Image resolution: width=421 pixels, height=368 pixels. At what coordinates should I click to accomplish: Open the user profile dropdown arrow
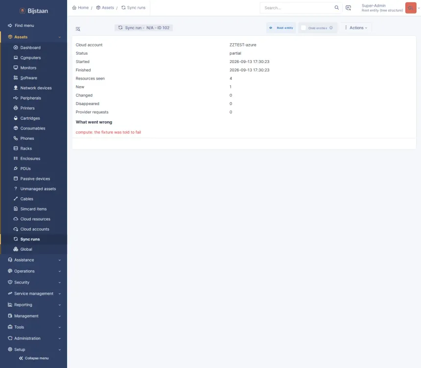(x=419, y=8)
